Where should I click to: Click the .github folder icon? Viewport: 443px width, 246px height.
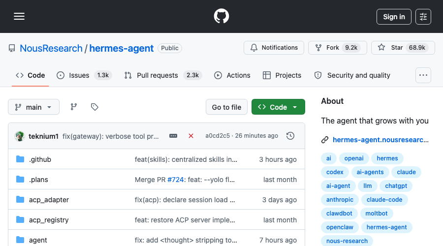coord(20,159)
